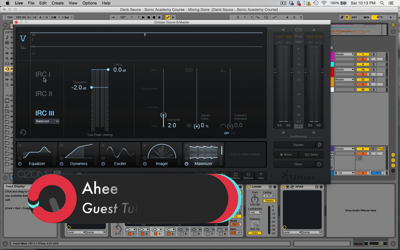Viewport: 400px width, 250px height.
Task: Open the Limiter lookahead 3 ms dropdown
Action: pos(255,212)
